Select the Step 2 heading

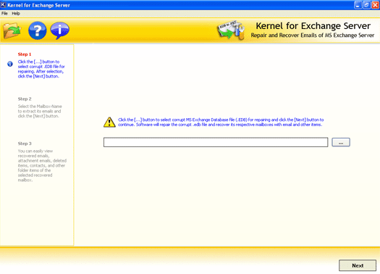25,99
